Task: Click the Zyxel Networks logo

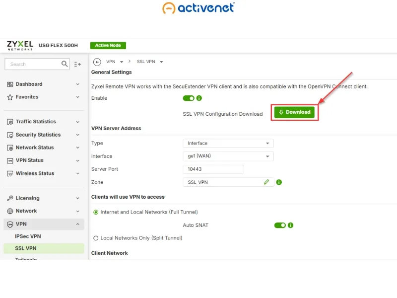Action: click(20, 45)
